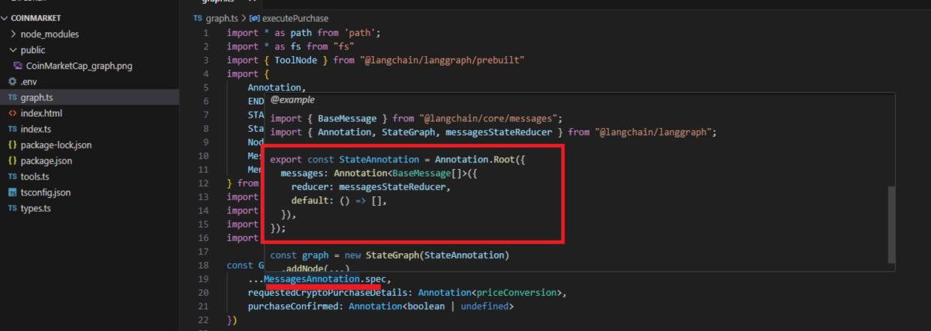Click StateGraph(StateAnnotation) in hover popup
This screenshot has width=931, height=331.
point(437,255)
